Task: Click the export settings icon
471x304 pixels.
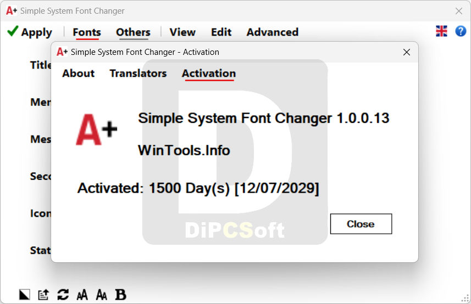Action: point(43,295)
